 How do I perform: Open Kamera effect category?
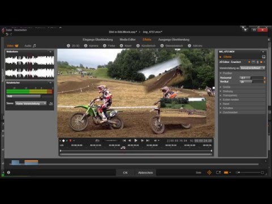pos(91,46)
